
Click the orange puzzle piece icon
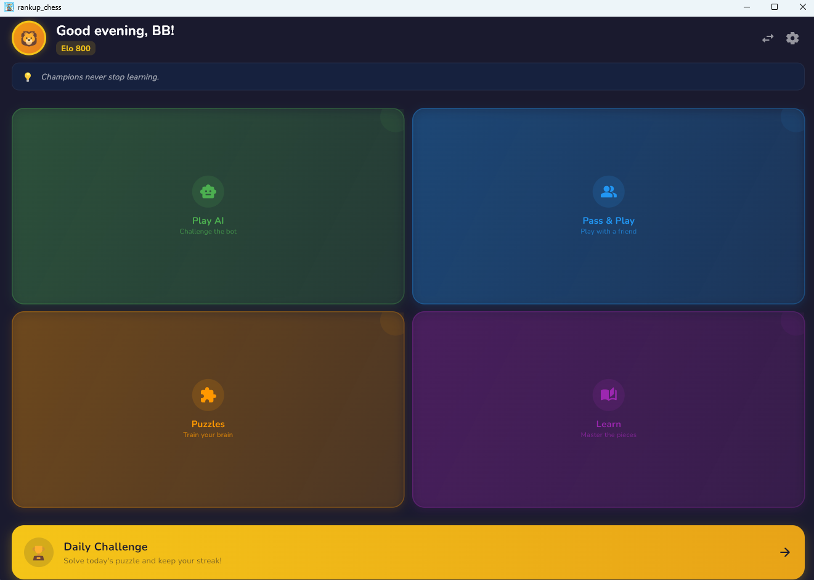208,395
